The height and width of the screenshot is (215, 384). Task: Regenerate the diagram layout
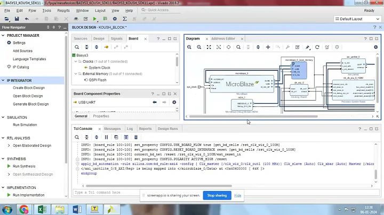point(317,47)
